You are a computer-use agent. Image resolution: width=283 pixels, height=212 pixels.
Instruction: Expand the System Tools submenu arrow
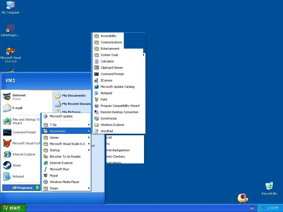pyautogui.click(x=144, y=55)
